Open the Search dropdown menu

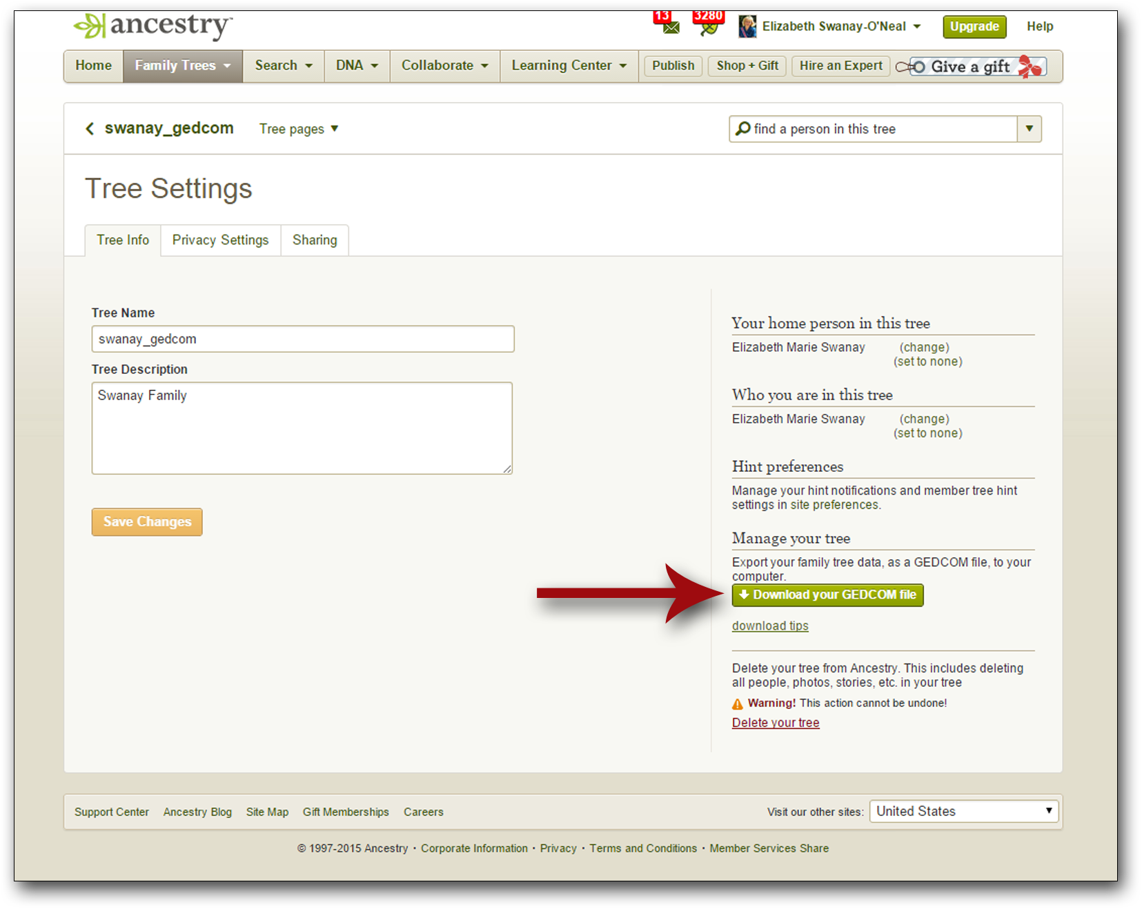(x=284, y=66)
